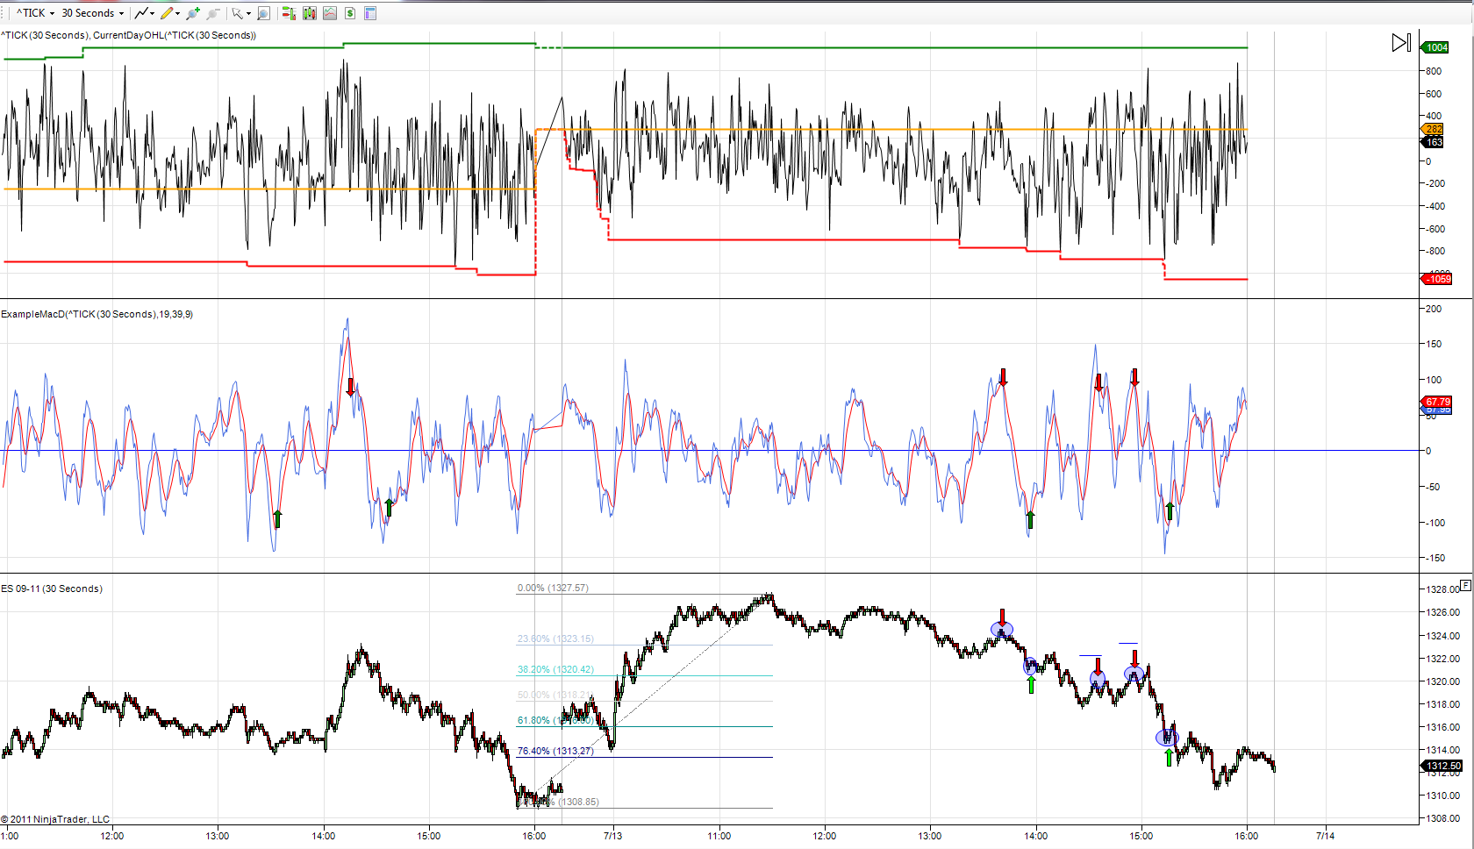Click the F icon beside ES price scale
This screenshot has height=849, width=1474.
coord(1465,584)
